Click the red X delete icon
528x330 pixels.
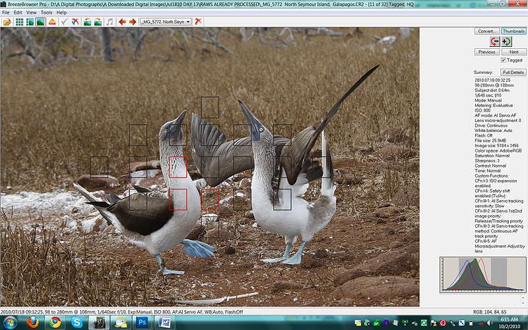pos(199,22)
